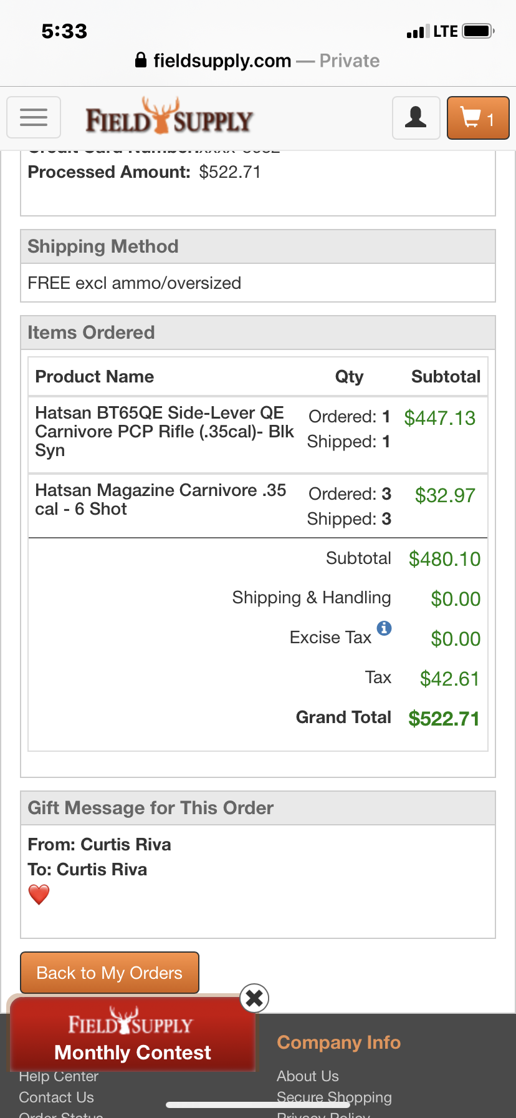Select the Hatsan Magazine Carnivore product name
516x1118 pixels.
click(161, 500)
